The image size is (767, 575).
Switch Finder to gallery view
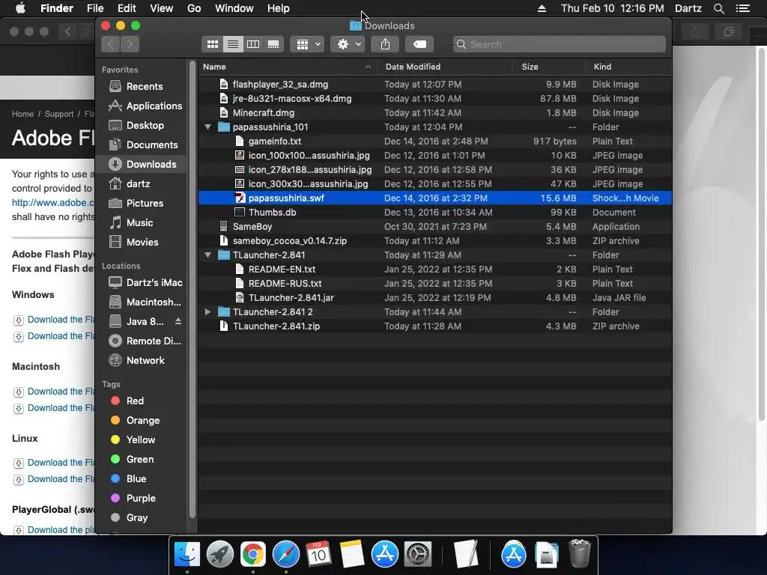pos(273,44)
